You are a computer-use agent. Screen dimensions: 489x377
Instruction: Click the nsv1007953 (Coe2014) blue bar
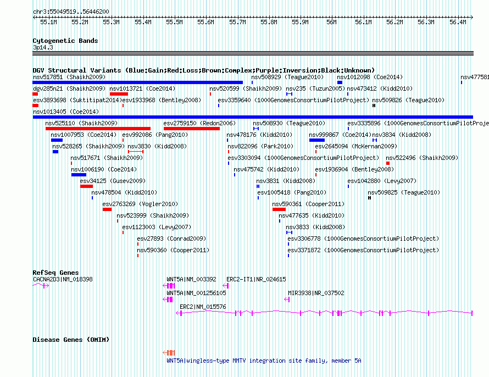pyautogui.click(x=57, y=140)
